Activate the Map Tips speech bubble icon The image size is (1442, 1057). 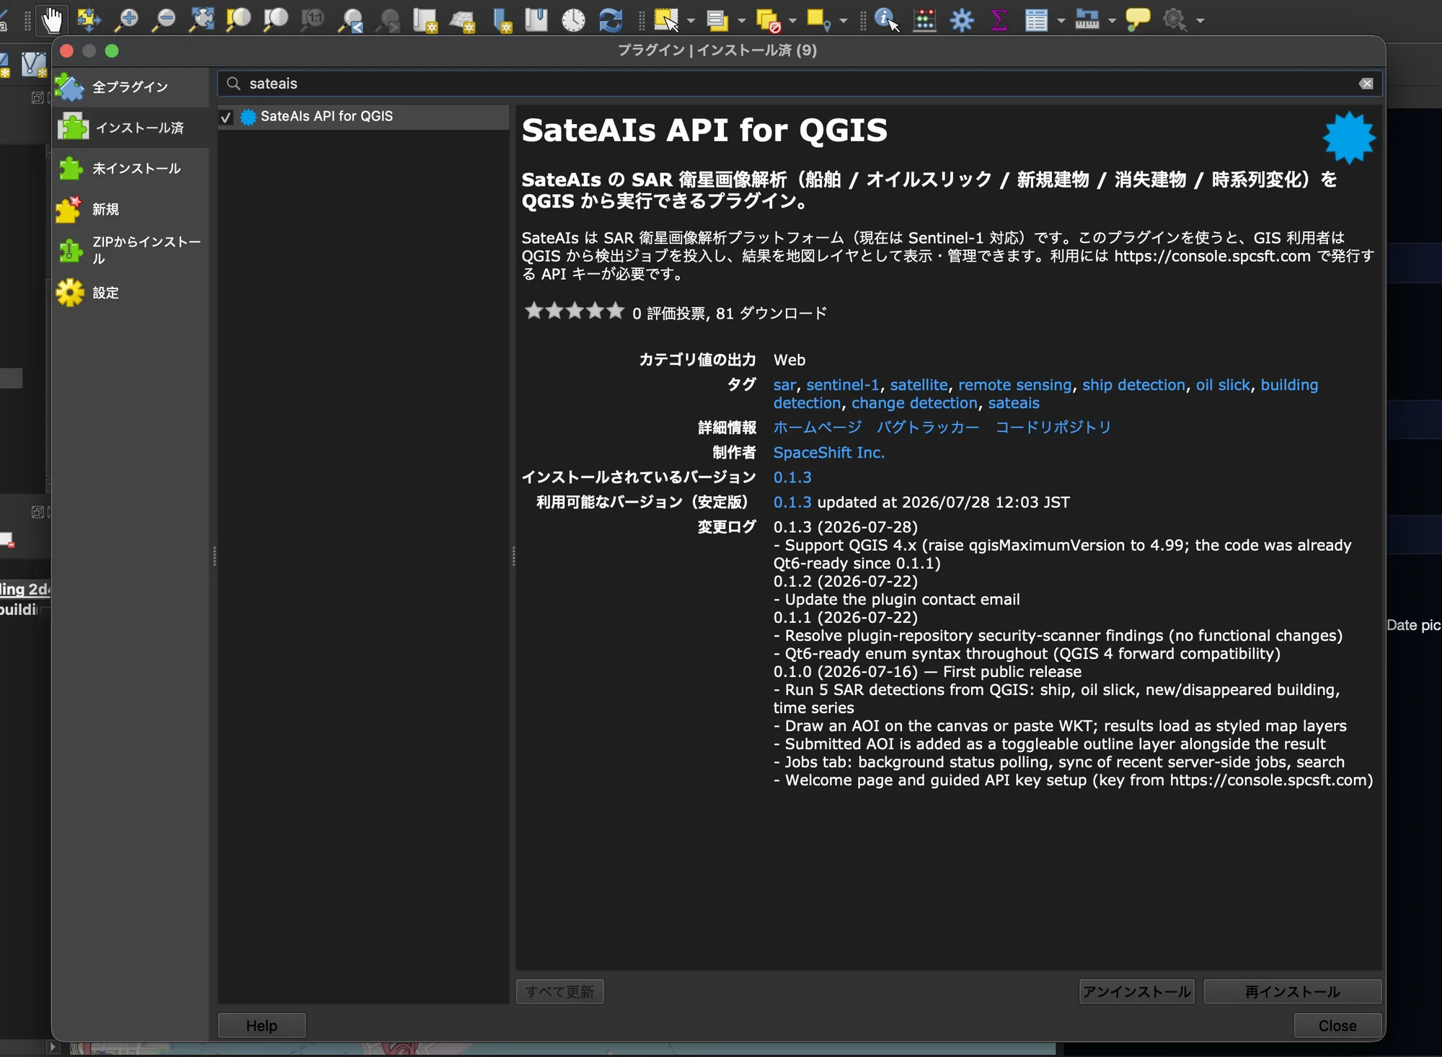click(x=1138, y=19)
